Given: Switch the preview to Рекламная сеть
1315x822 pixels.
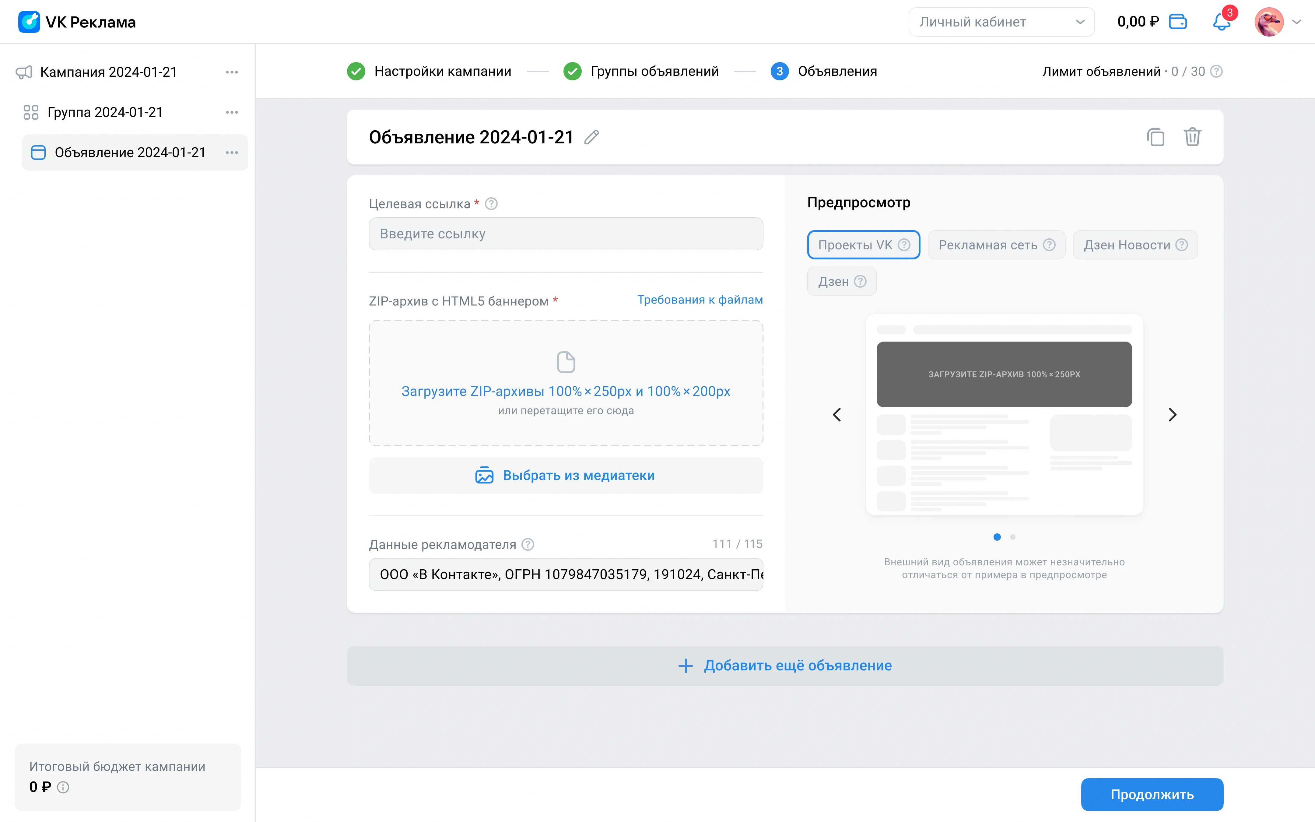Looking at the screenshot, I should (x=988, y=245).
